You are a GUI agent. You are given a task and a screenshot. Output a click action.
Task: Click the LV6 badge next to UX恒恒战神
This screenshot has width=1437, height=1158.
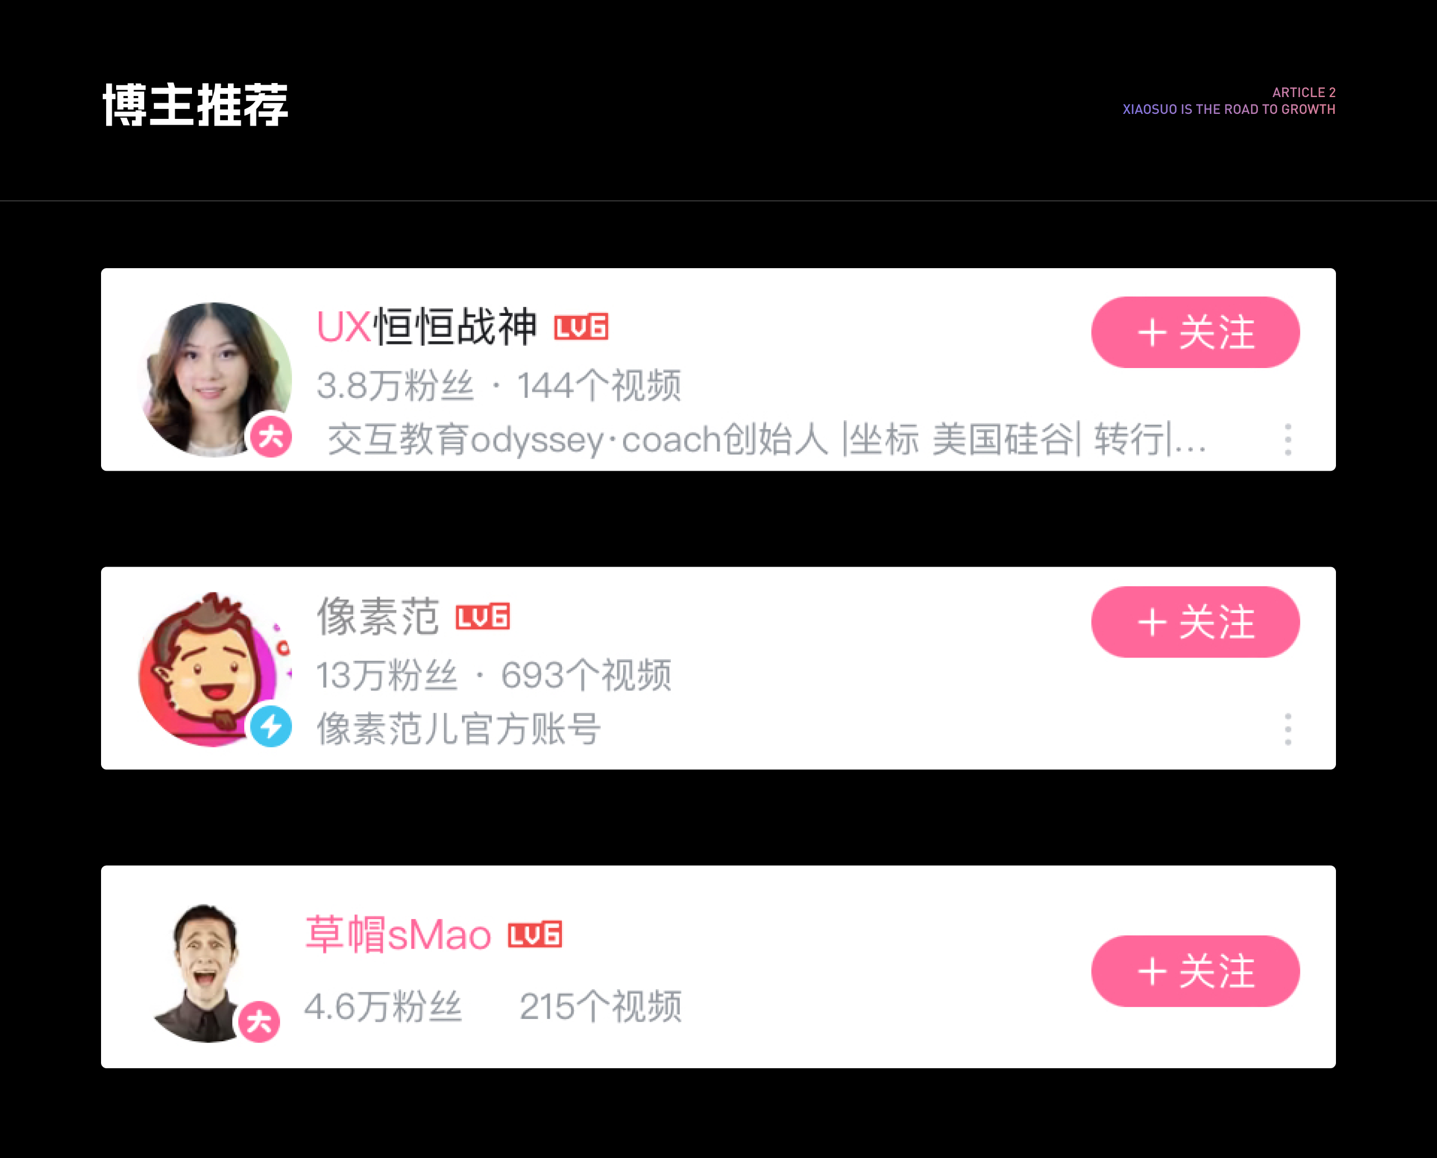(580, 327)
